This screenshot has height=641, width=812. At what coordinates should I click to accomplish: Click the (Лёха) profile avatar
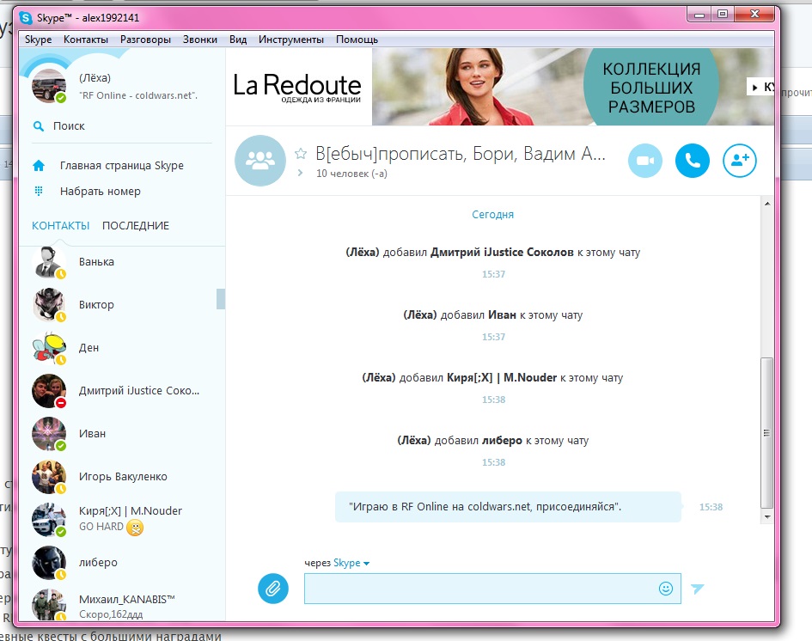point(49,85)
